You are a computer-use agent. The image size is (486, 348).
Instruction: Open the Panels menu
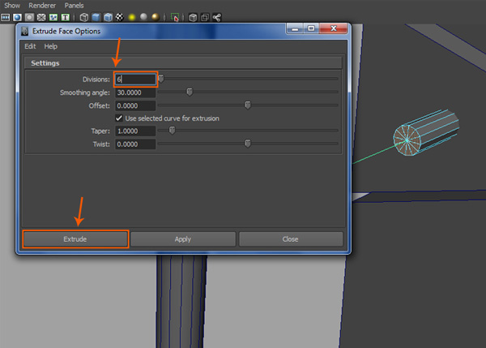pos(74,5)
